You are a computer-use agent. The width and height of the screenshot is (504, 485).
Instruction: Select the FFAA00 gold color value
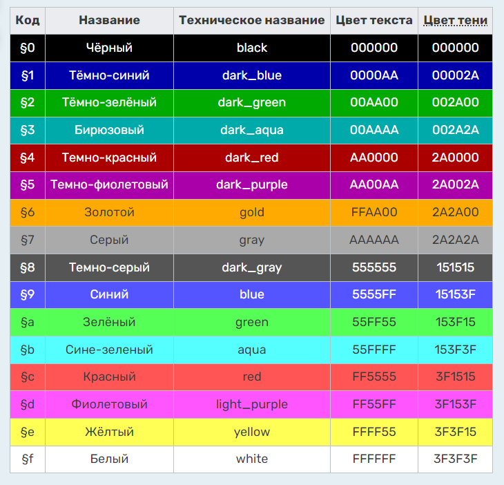(x=374, y=213)
